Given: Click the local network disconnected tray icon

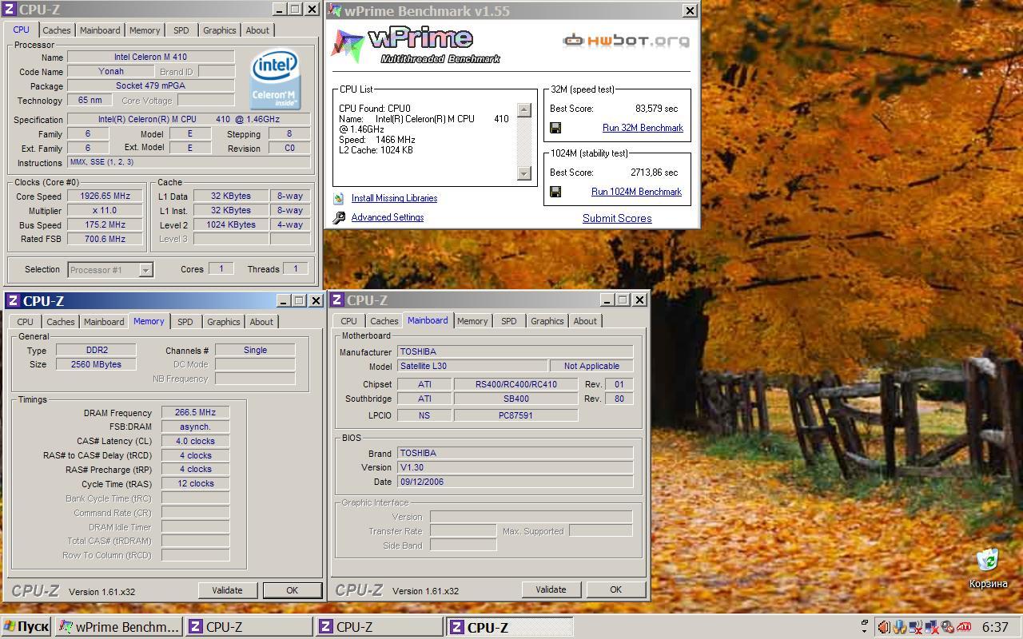Looking at the screenshot, I should [932, 627].
